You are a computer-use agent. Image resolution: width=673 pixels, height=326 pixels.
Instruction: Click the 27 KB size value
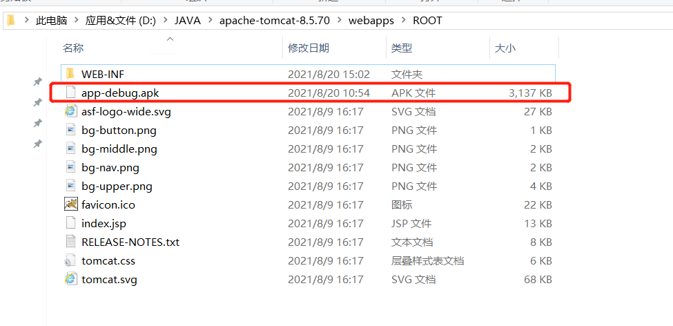538,112
